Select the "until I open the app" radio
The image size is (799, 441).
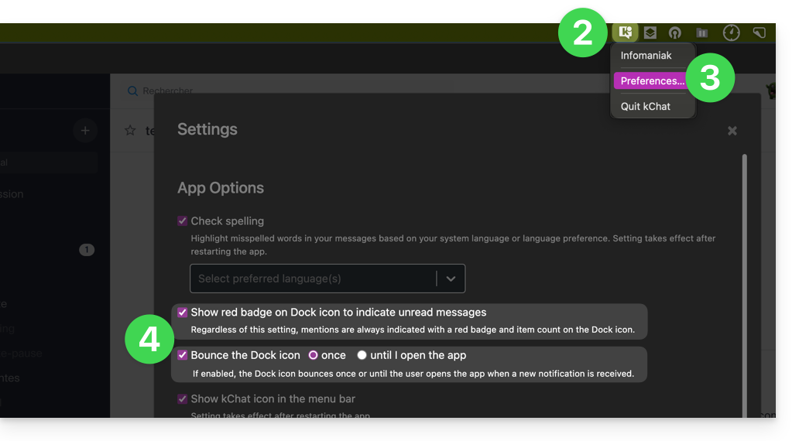pyautogui.click(x=362, y=355)
